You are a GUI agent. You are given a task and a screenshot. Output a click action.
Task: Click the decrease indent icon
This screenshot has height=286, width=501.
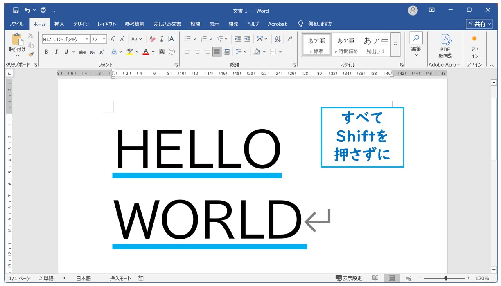tap(237, 39)
